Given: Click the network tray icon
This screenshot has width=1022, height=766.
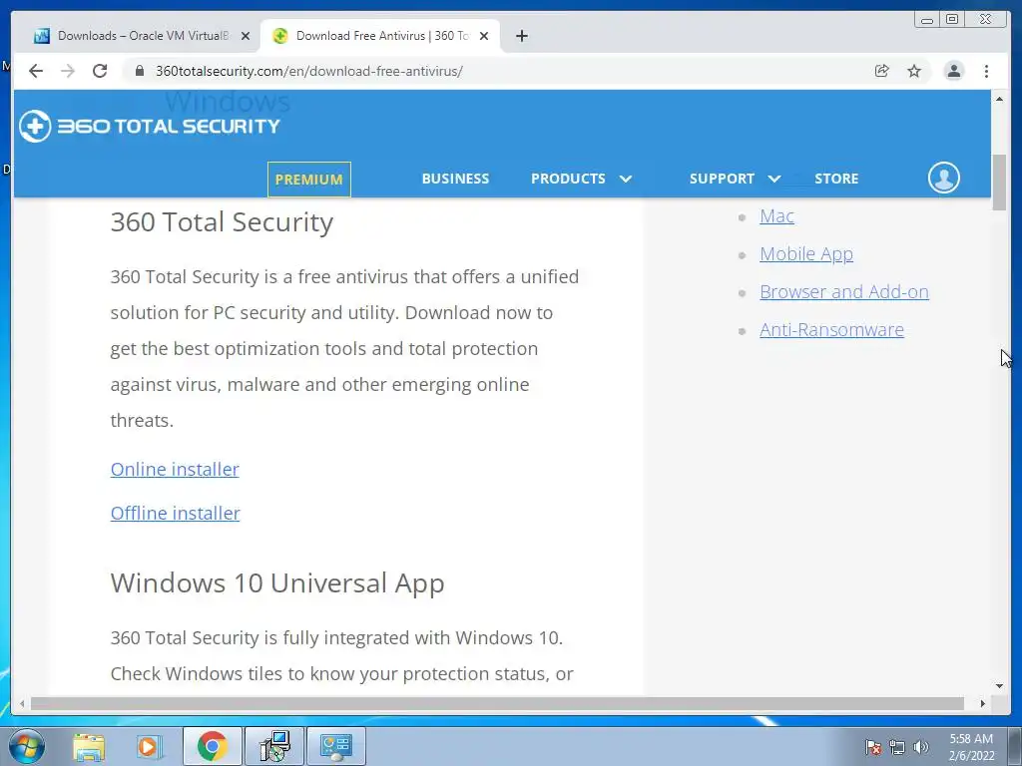Looking at the screenshot, I should tap(897, 747).
